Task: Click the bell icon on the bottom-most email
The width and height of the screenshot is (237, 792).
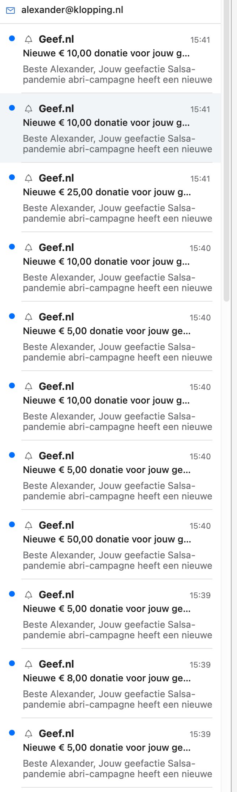Action: (29, 734)
